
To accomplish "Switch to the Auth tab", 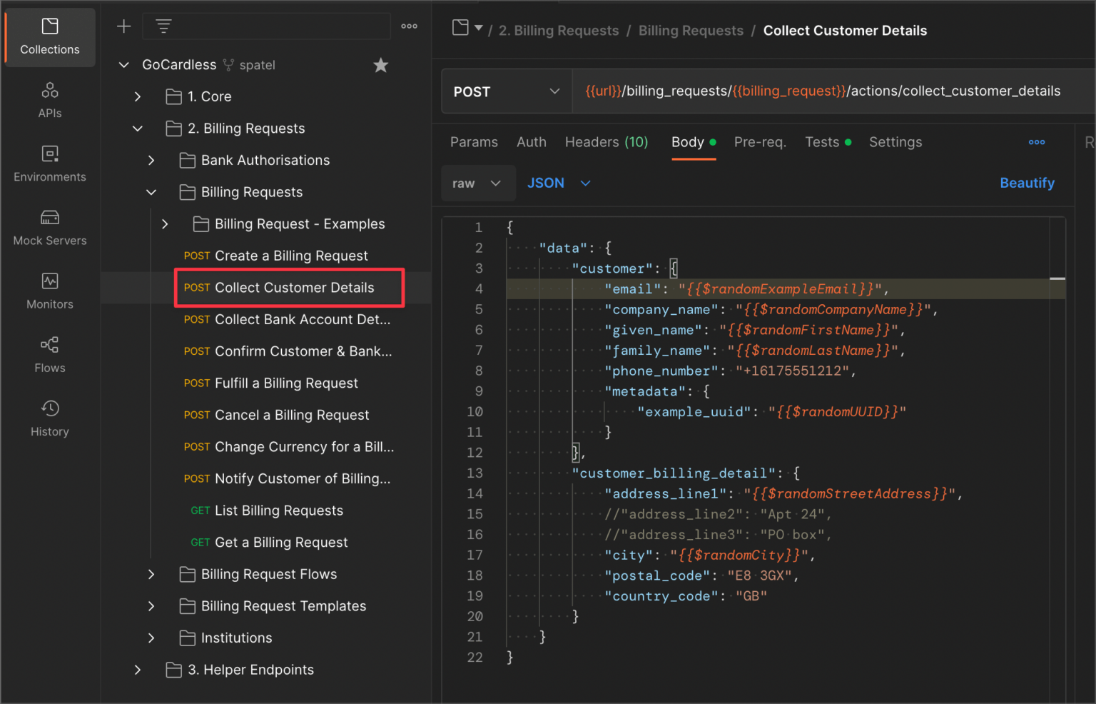I will [532, 142].
